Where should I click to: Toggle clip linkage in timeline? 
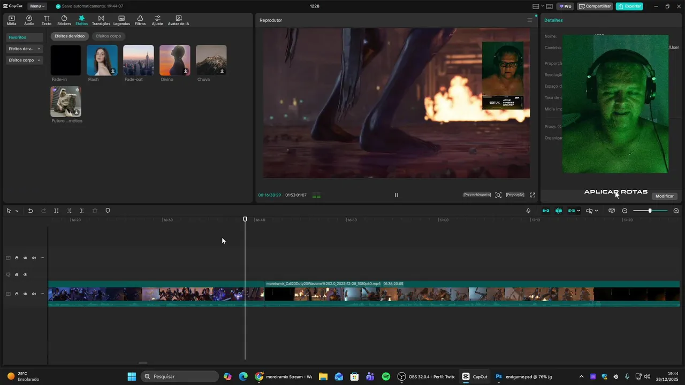coord(571,211)
